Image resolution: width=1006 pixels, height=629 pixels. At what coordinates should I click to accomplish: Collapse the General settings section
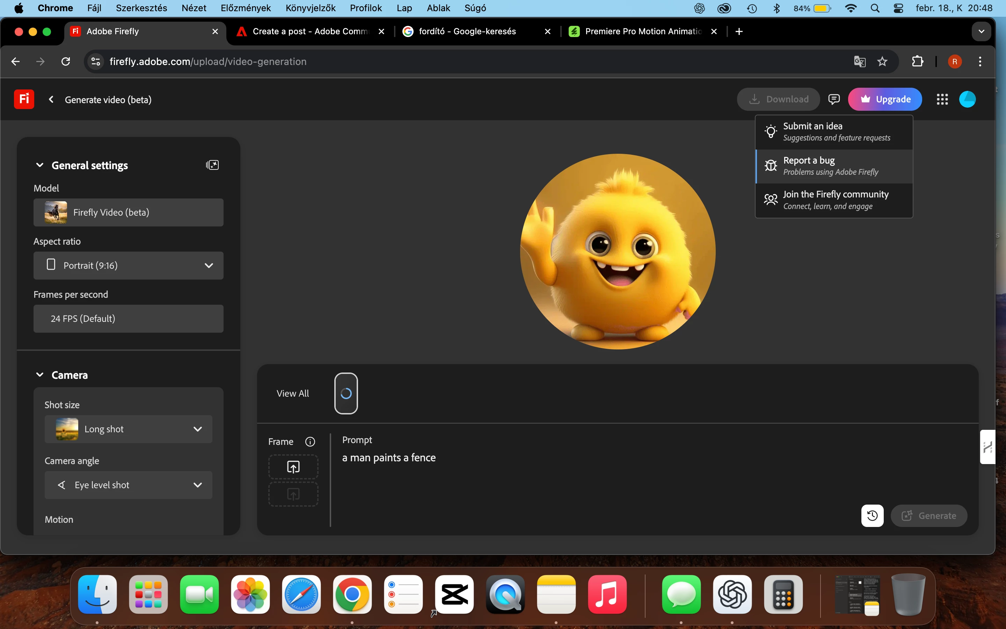(x=40, y=165)
